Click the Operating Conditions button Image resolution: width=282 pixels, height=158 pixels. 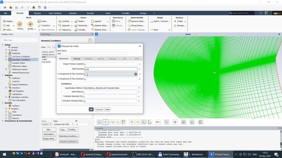(x=69, y=136)
